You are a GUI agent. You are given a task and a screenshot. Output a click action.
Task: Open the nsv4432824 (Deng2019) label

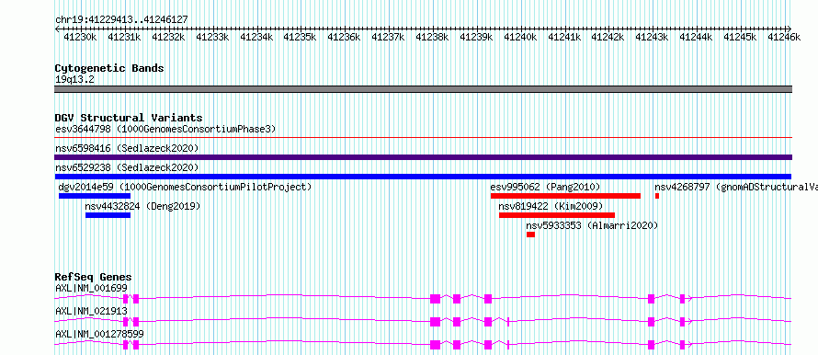142,206
